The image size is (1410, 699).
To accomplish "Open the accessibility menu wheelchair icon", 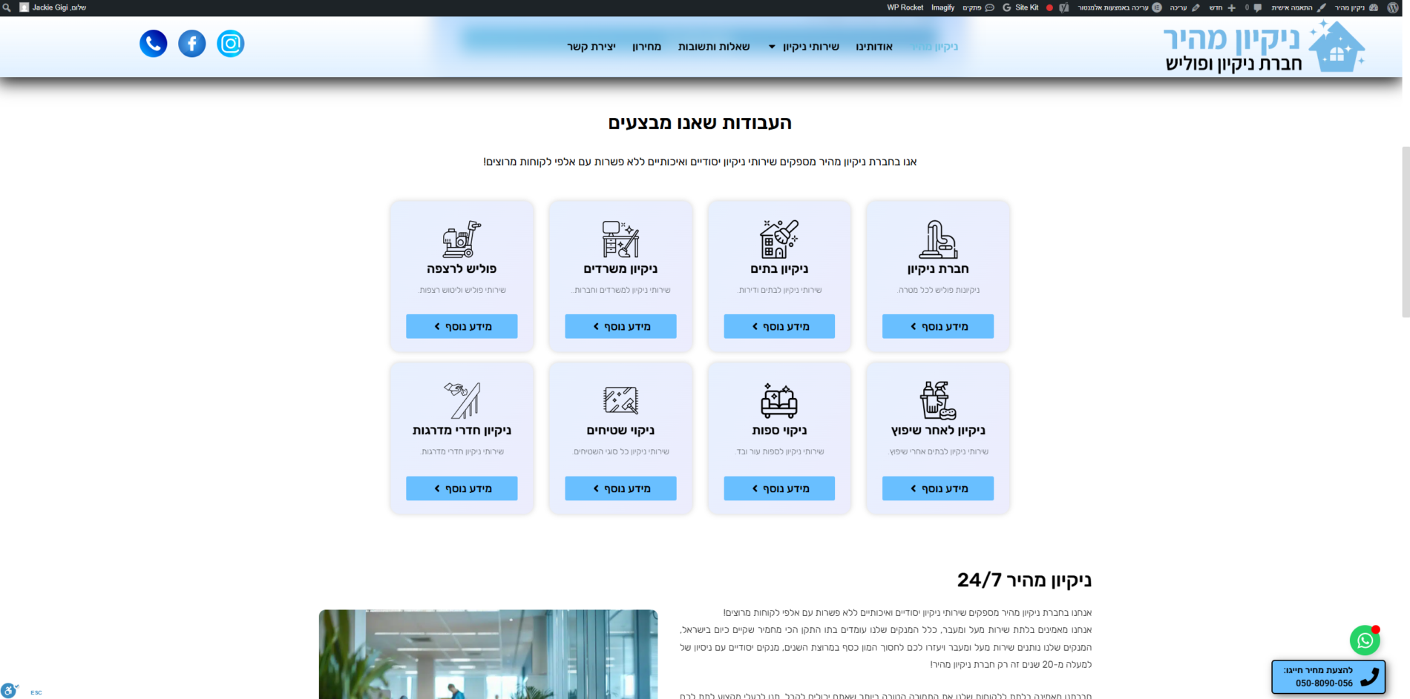I will point(8,691).
